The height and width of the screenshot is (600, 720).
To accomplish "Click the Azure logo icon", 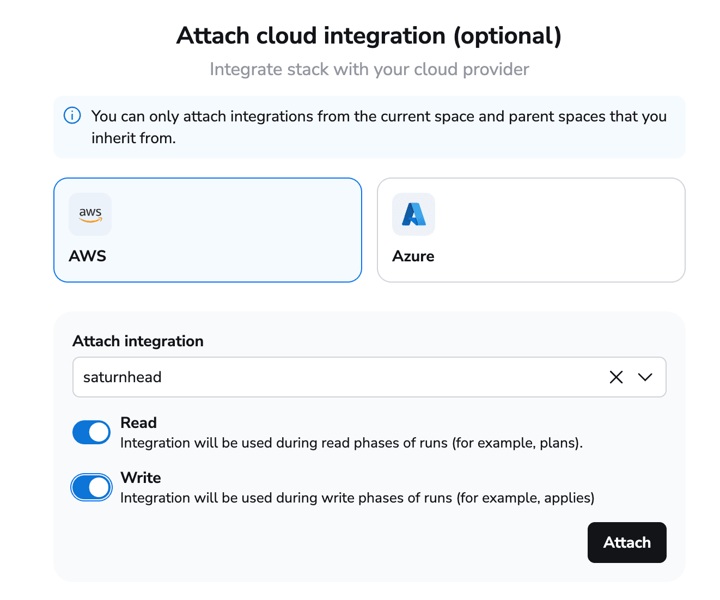I will (413, 214).
